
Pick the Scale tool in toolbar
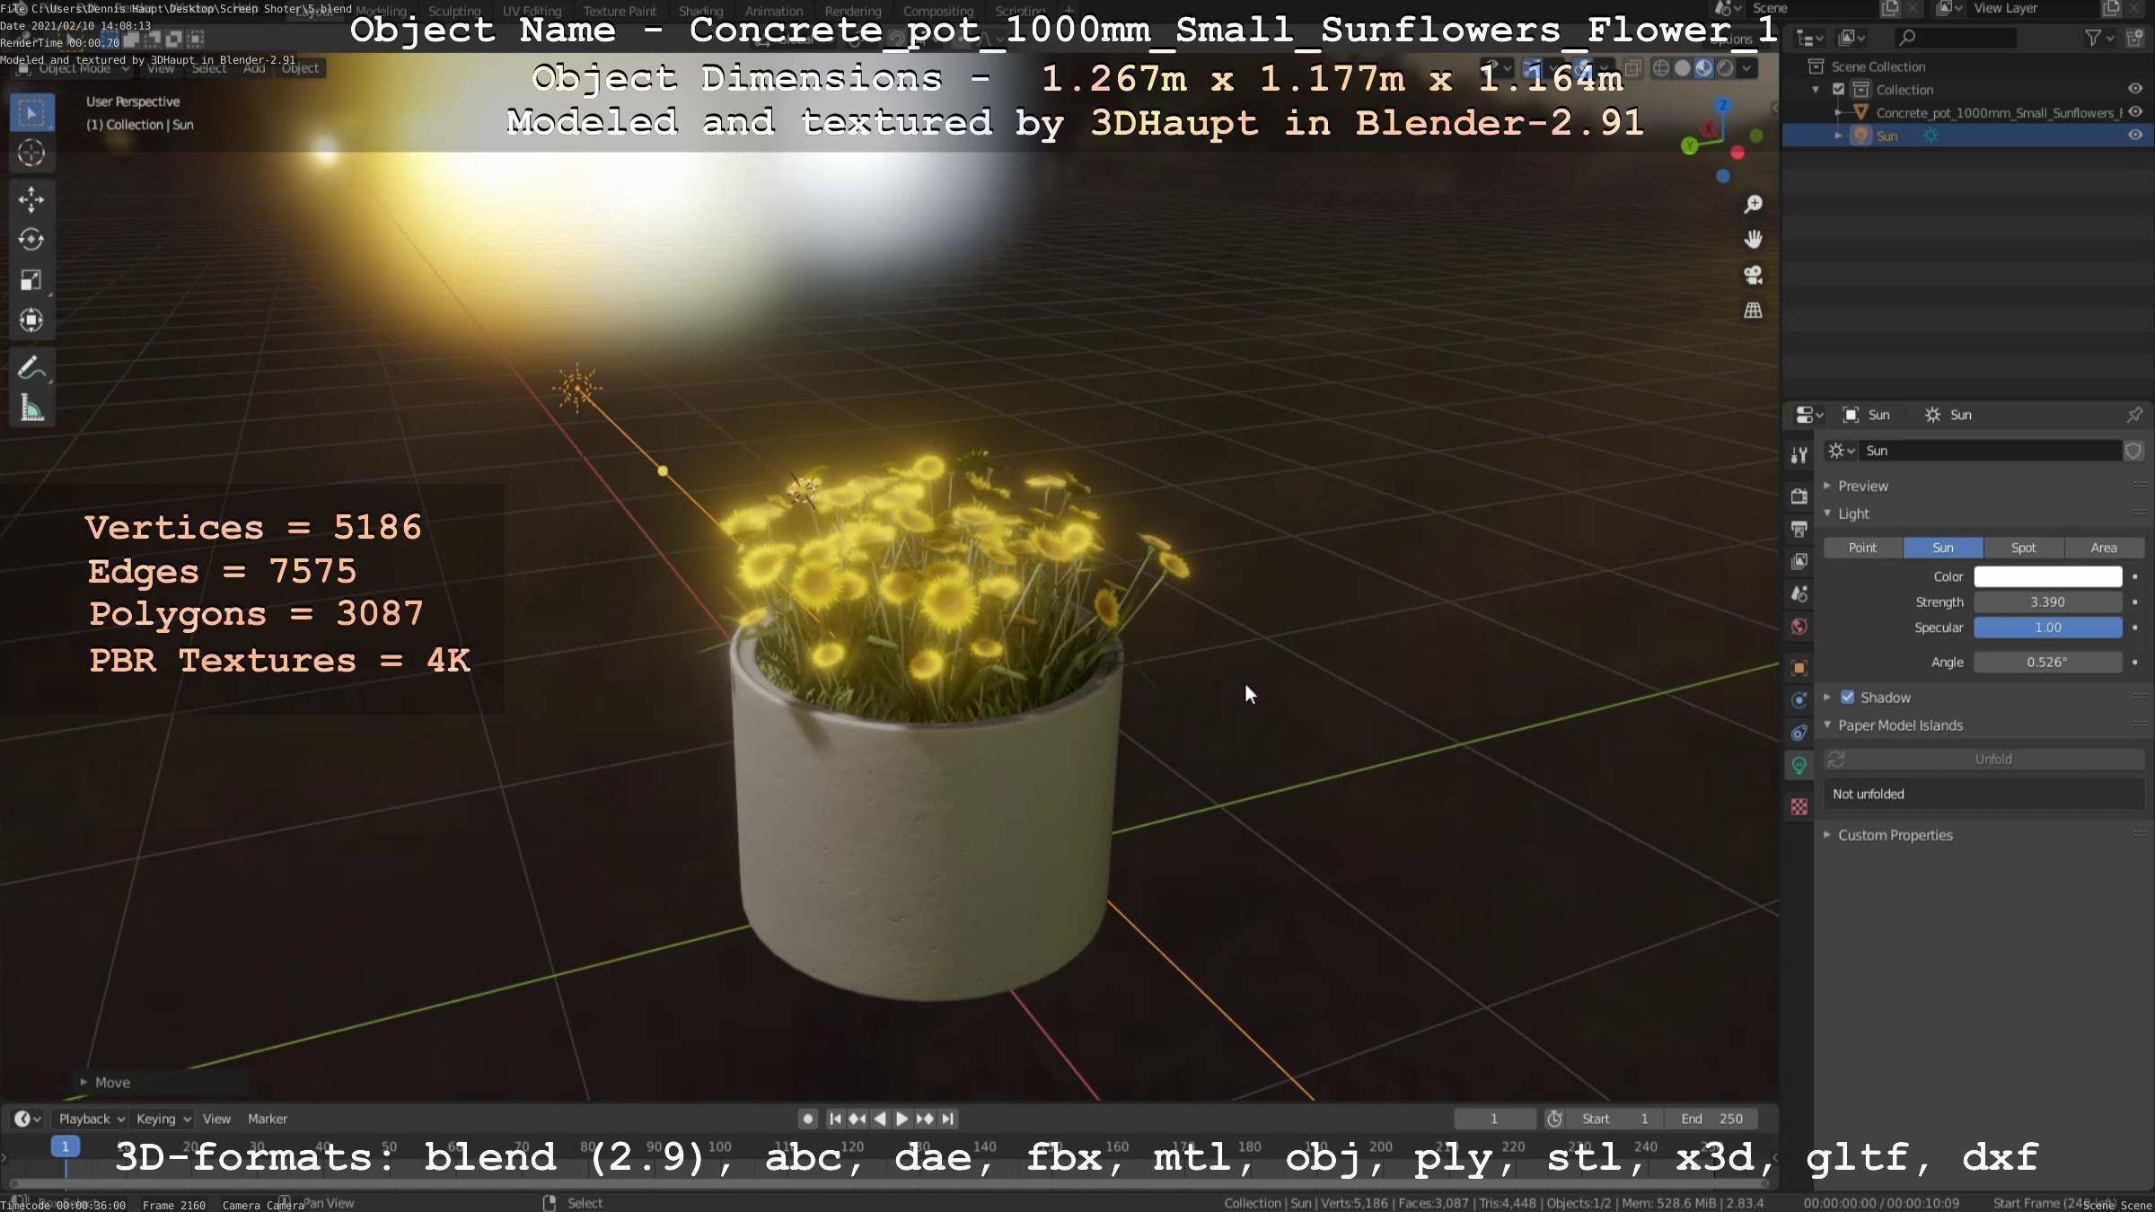point(31,280)
